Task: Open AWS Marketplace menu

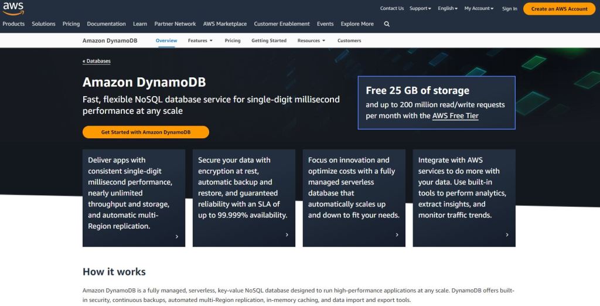Action: tap(225, 24)
